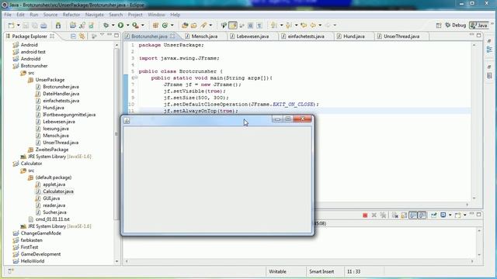Click the Back navigation arrow
Screen dimensions: 497x279
(313, 26)
